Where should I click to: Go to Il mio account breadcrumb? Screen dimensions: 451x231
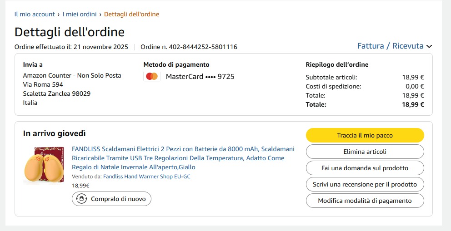tap(35, 14)
